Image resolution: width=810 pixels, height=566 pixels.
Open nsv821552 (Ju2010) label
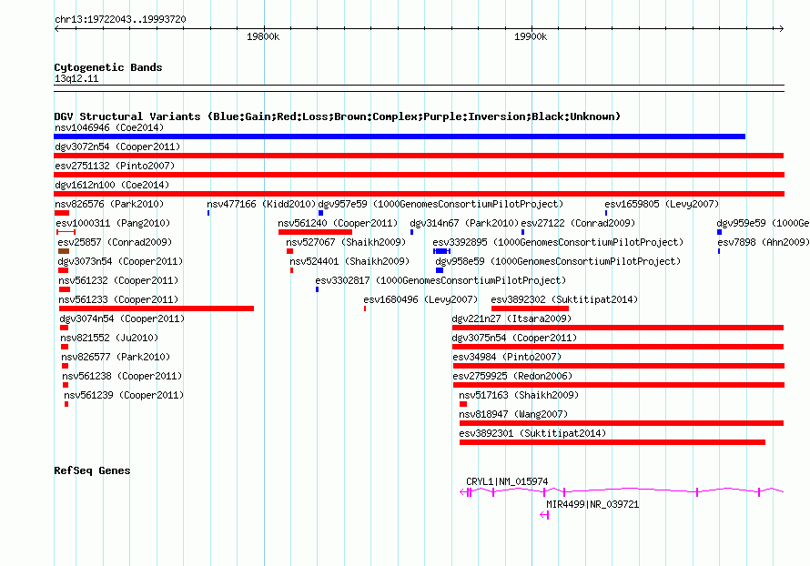(109, 338)
